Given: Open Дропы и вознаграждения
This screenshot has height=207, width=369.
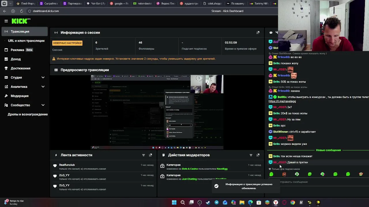Looking at the screenshot, I should coord(27,114).
